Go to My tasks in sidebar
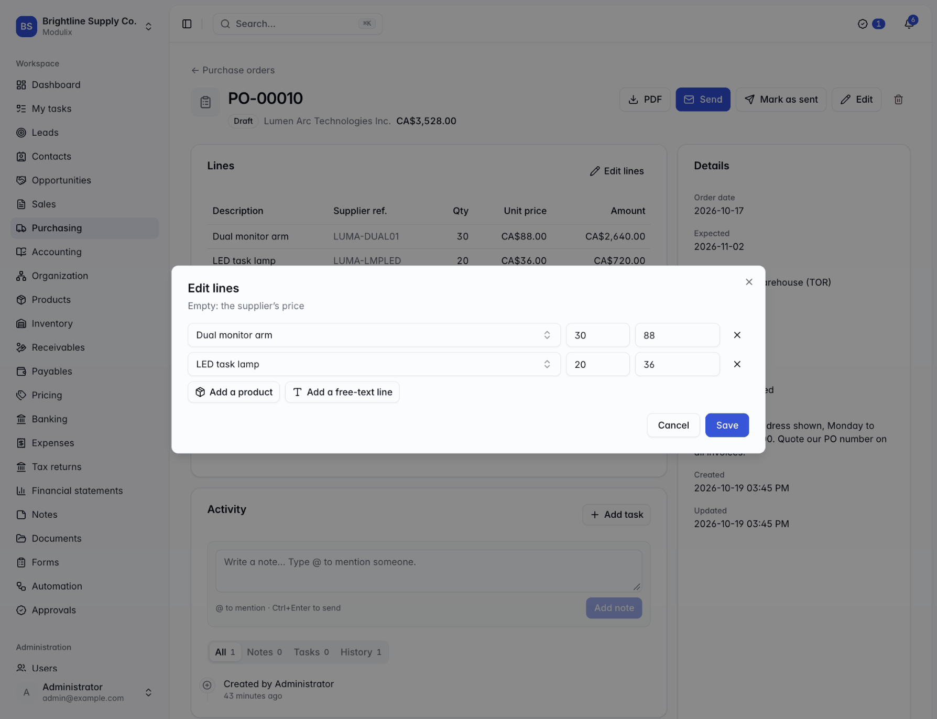 click(x=84, y=108)
